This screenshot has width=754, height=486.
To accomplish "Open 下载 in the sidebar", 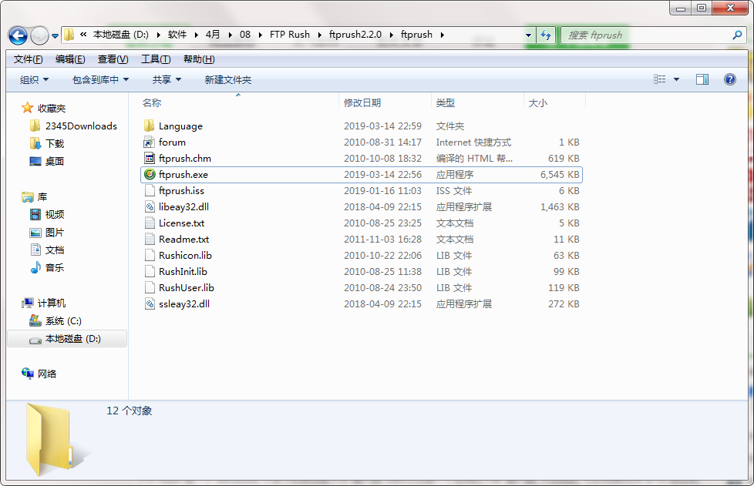I will tap(47, 143).
